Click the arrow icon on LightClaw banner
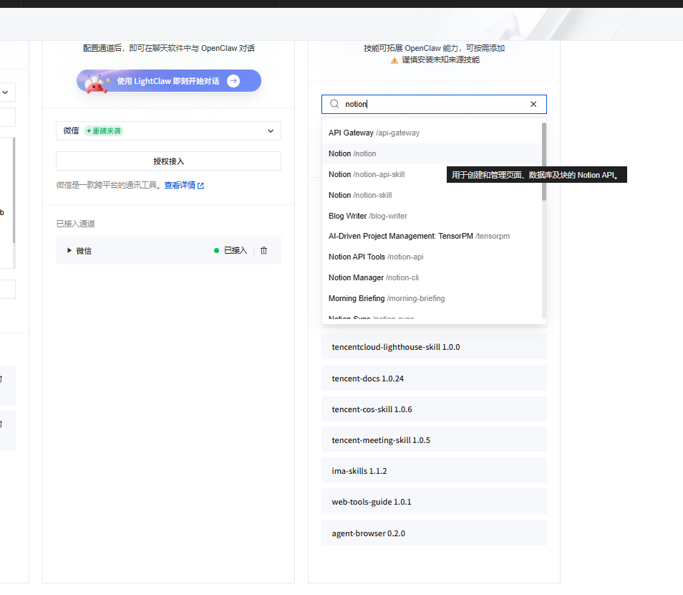Screen dimensions: 683x595 (x=233, y=81)
